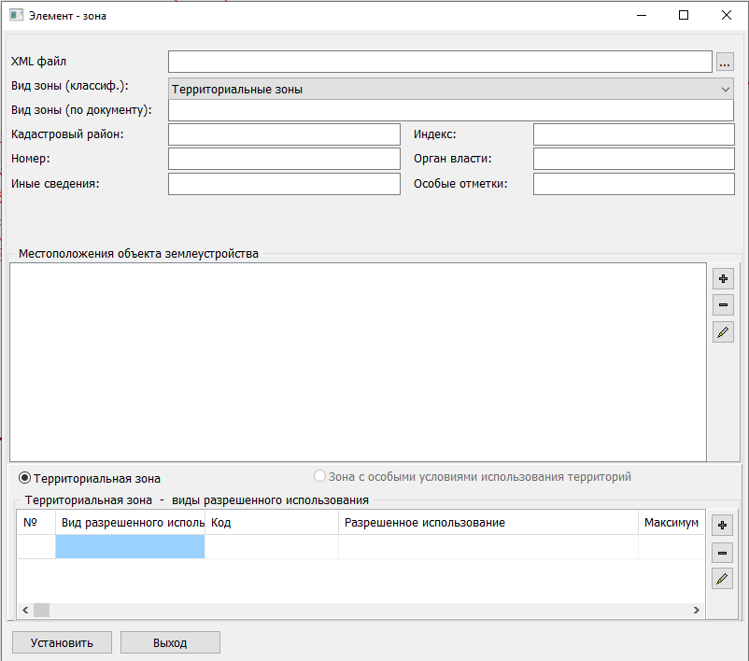Focus the Индекс text field
The image size is (749, 661).
click(x=633, y=134)
